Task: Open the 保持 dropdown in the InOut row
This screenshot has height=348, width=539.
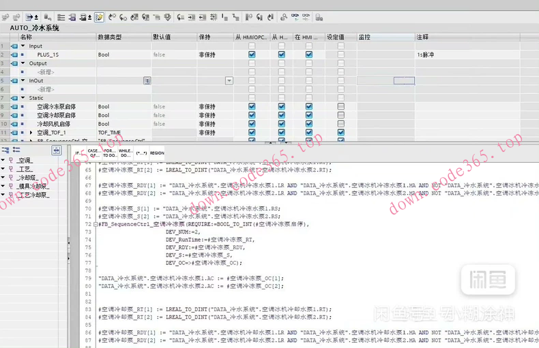Action: tap(229, 80)
